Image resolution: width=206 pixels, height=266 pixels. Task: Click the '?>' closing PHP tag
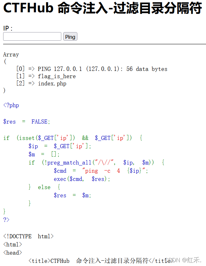tap(6, 220)
